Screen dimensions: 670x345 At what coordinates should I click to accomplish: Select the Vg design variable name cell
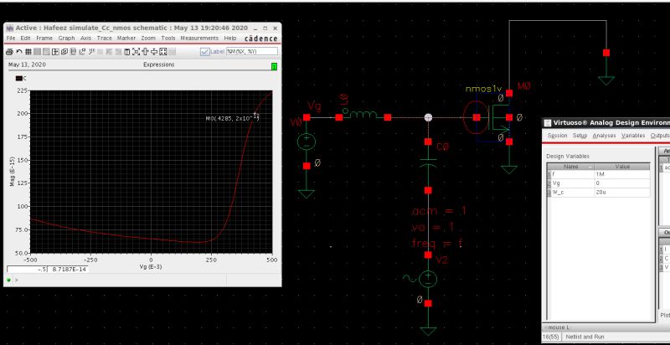[572, 183]
